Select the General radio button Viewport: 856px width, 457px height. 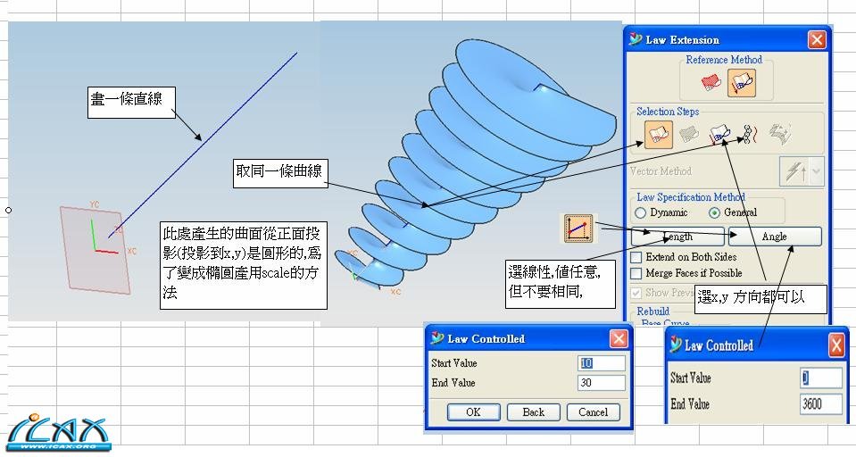[714, 212]
